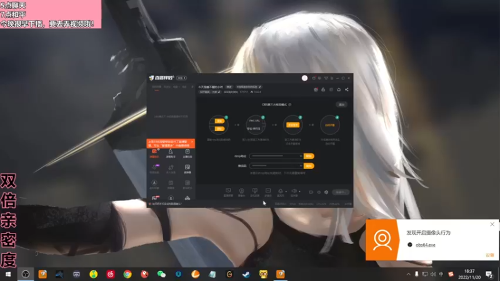
Task: Open the person-icon tool in the grid's first row
Action: (171, 153)
